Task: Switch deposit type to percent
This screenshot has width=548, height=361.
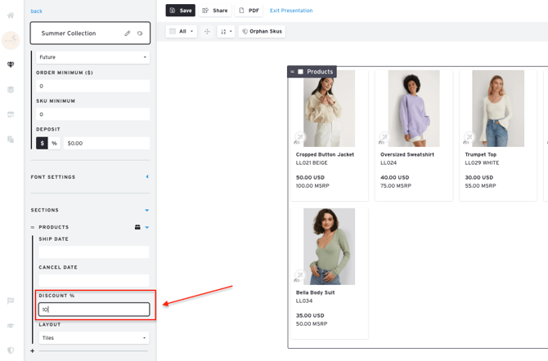Action: coord(55,143)
